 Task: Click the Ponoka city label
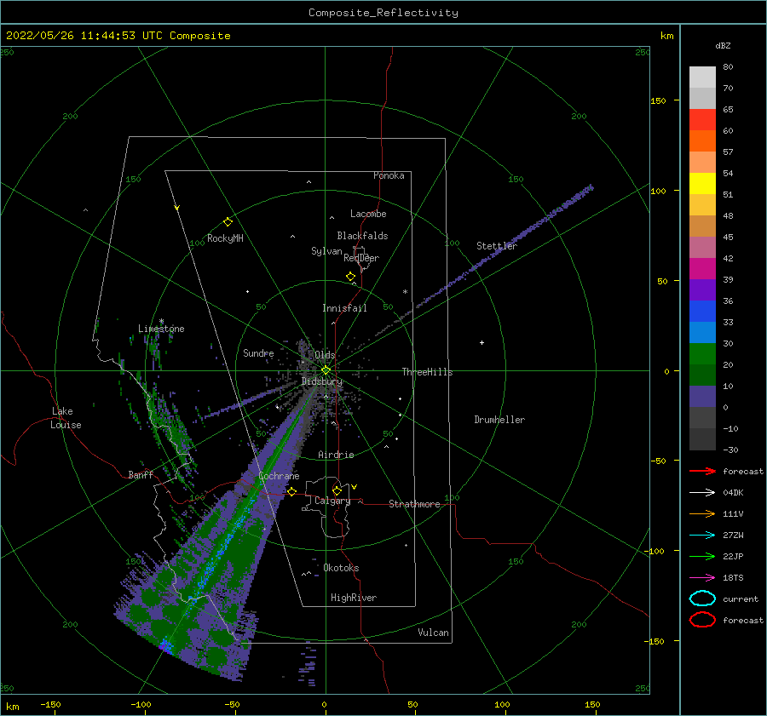pos(389,175)
